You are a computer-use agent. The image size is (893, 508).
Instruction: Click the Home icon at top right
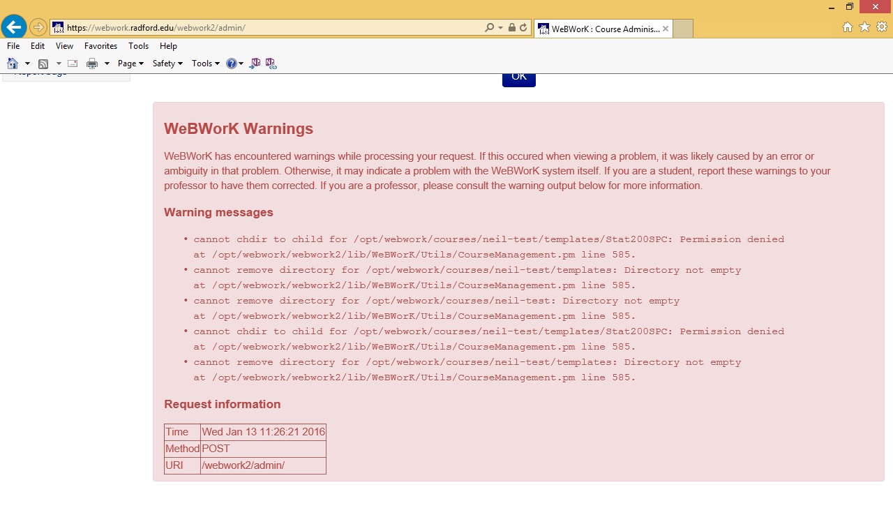(x=848, y=27)
